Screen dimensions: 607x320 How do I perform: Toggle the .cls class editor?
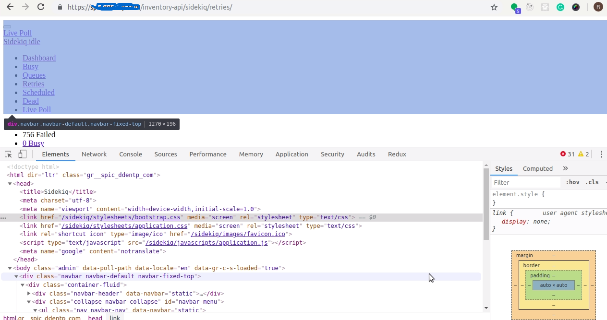pyautogui.click(x=592, y=182)
